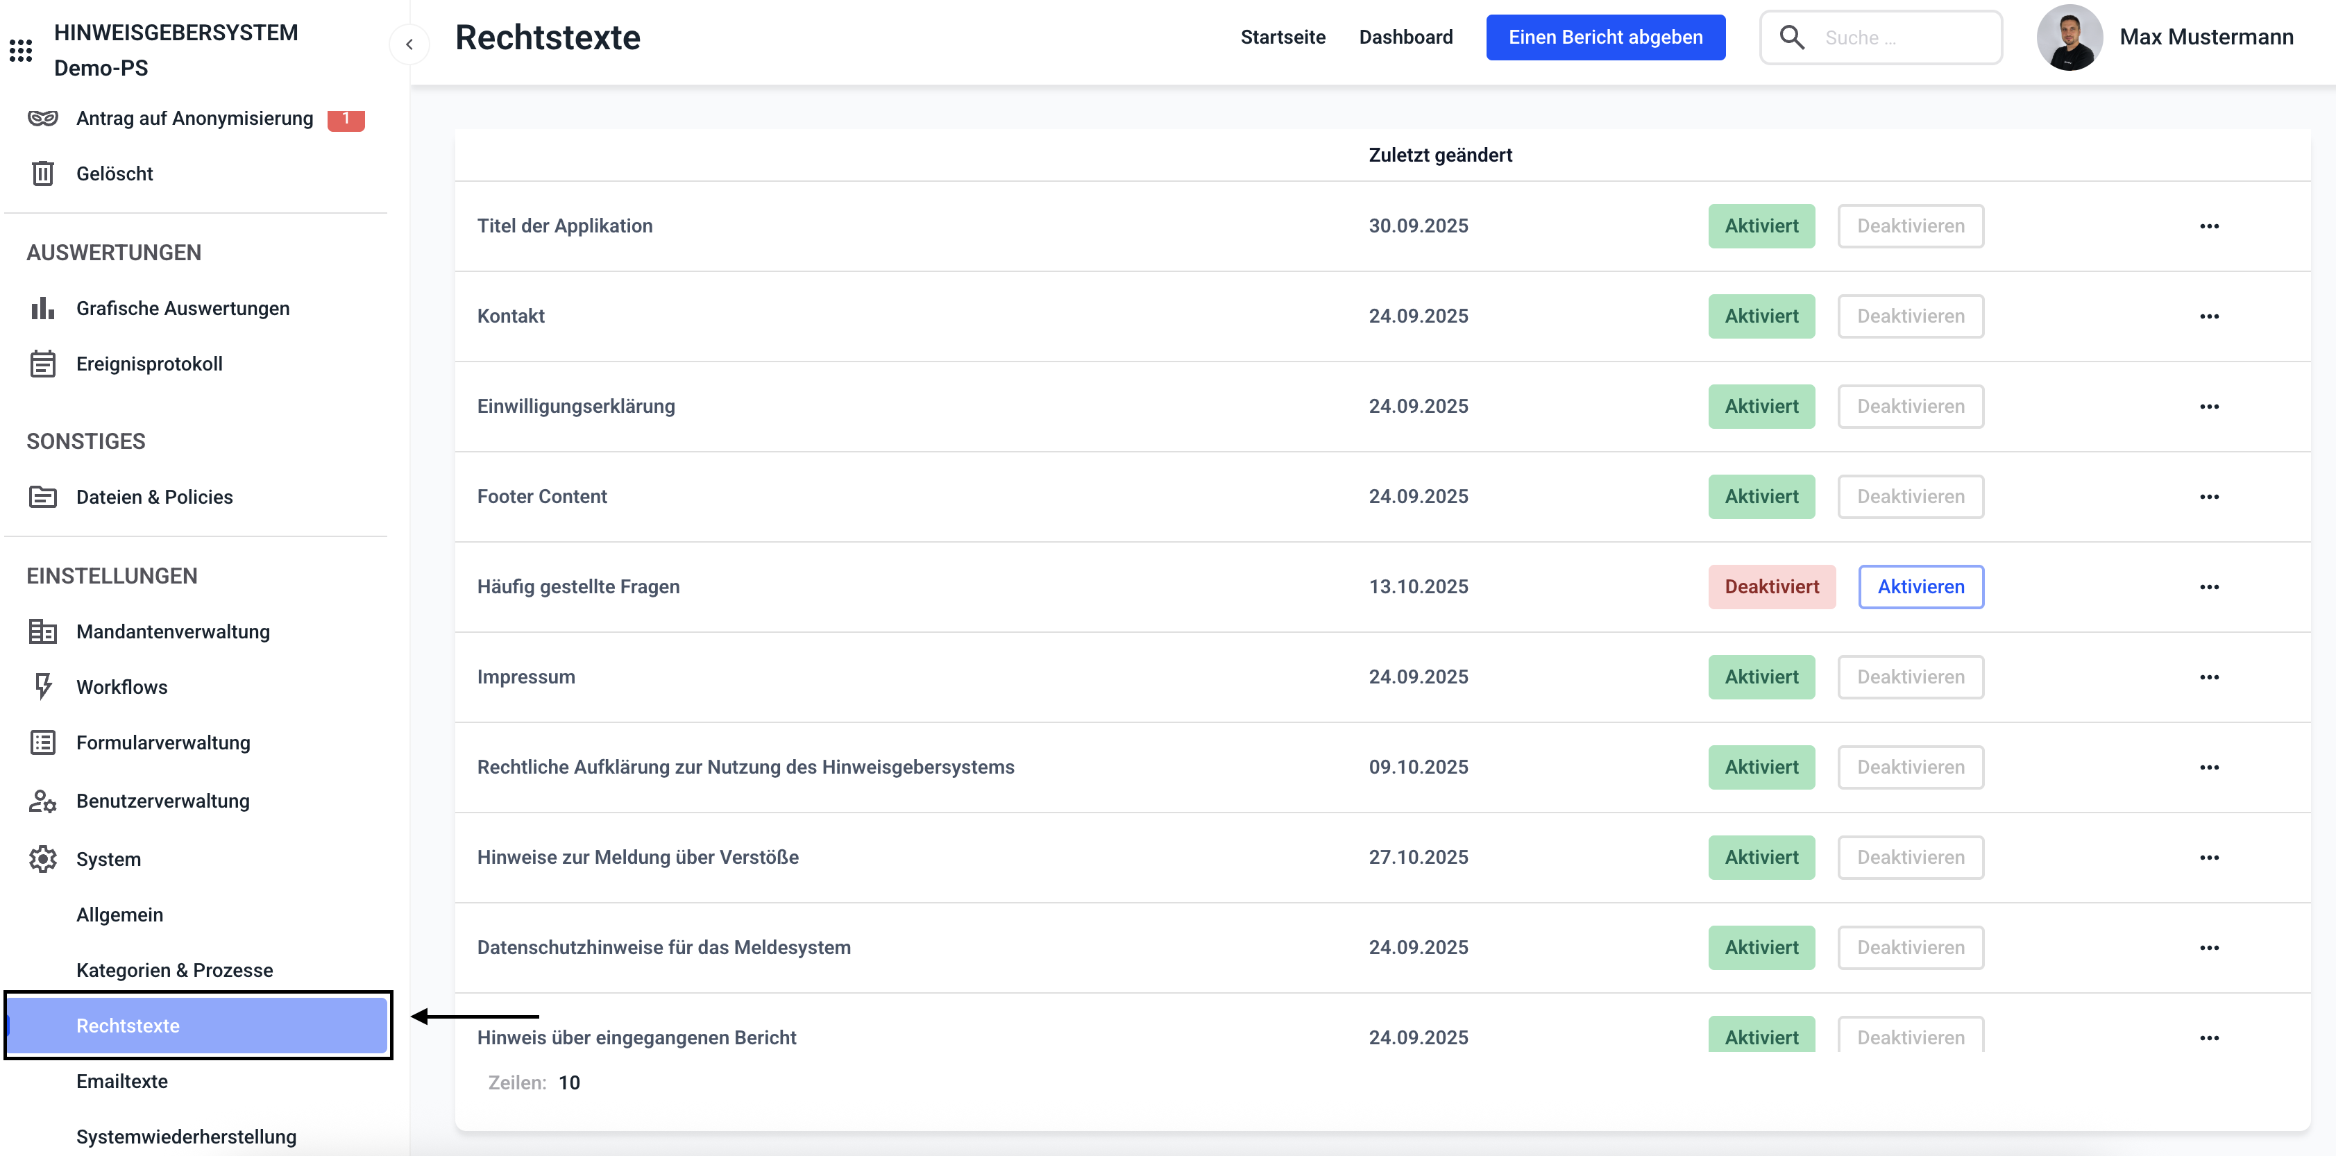2336x1156 pixels.
Task: Expand the System settings section
Action: click(x=109, y=858)
